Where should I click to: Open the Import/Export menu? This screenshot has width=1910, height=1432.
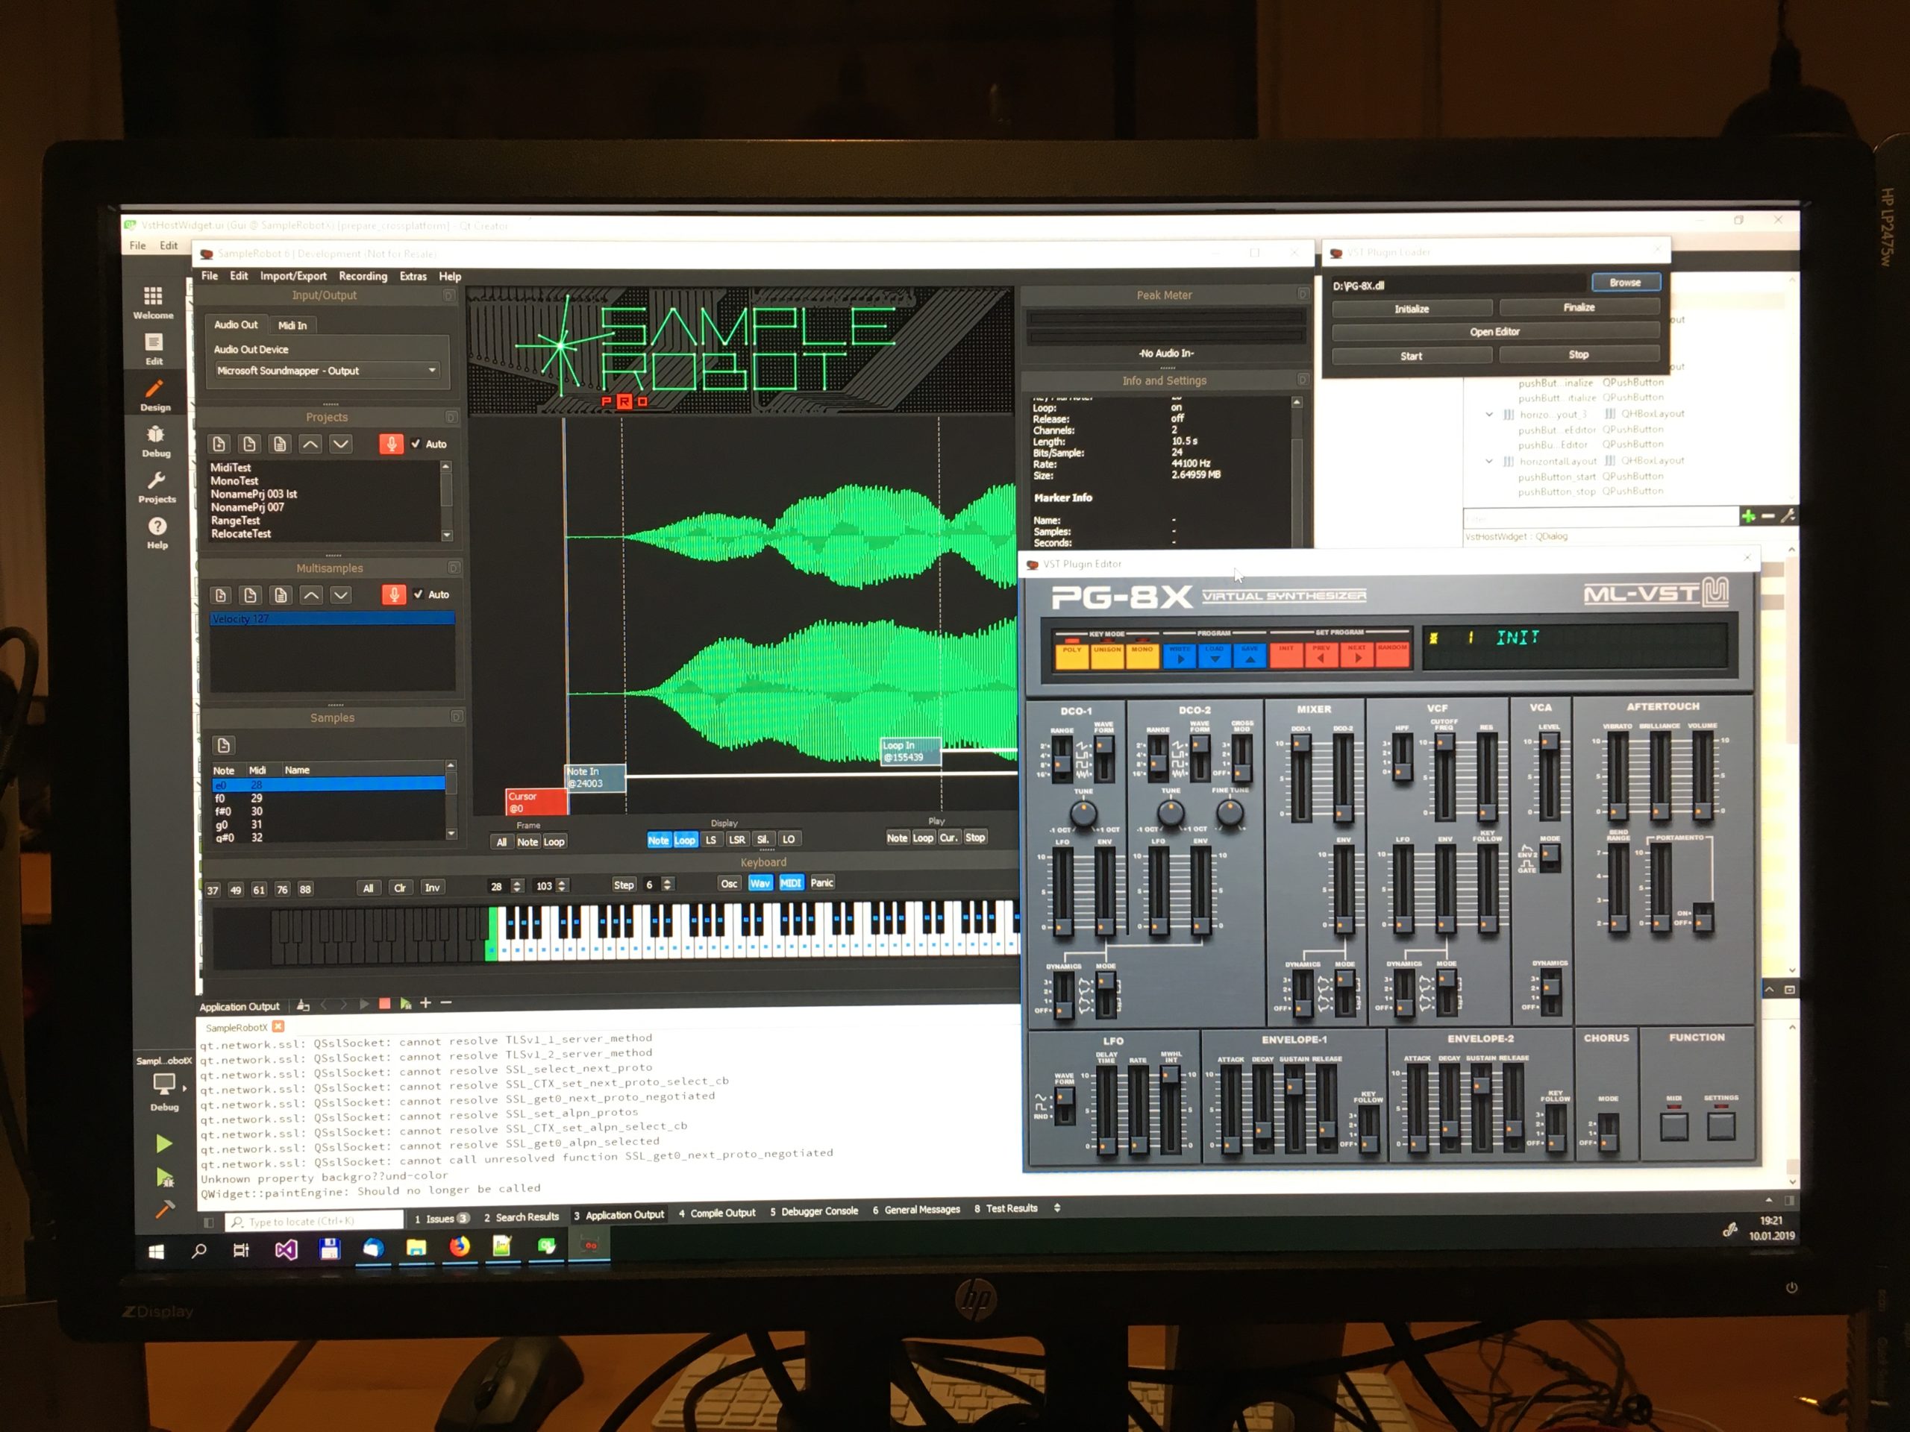(x=293, y=276)
